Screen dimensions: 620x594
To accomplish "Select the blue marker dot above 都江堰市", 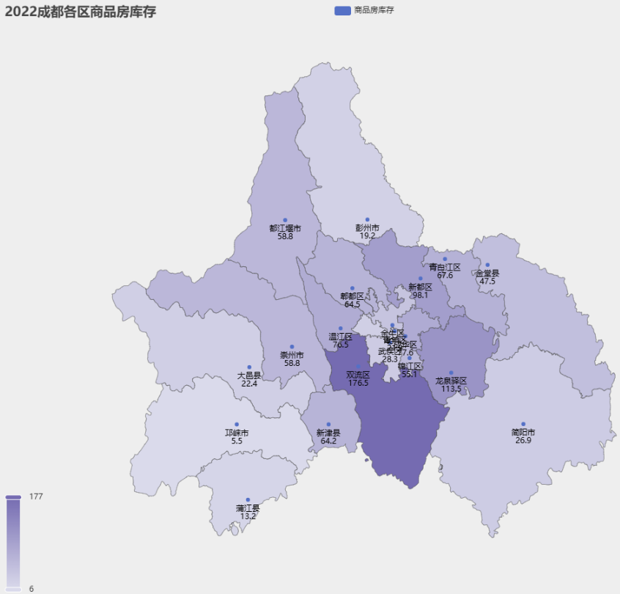I will (285, 220).
